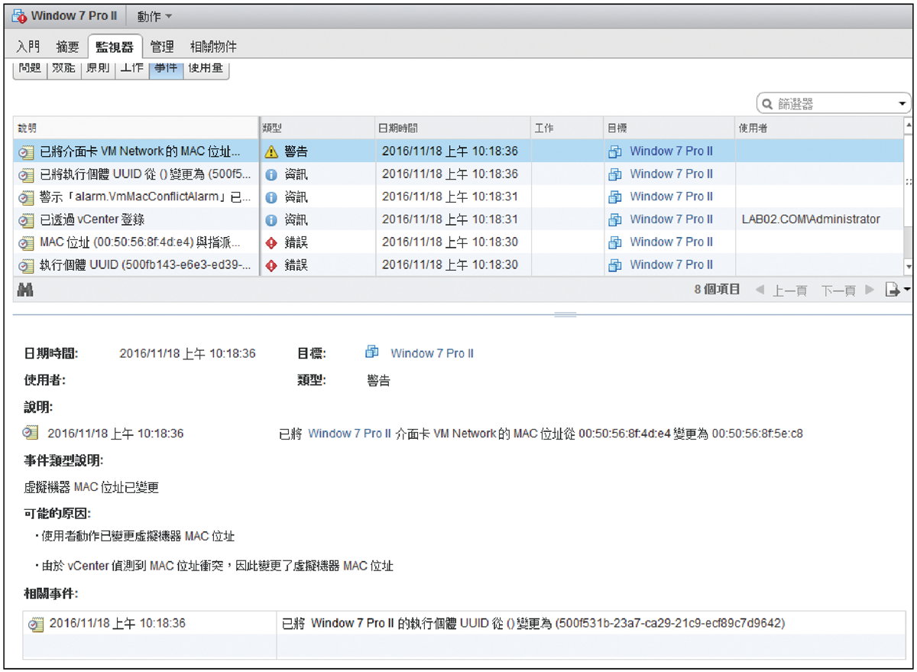Screen dimensions: 917x672
Task: Click event icon beside 說明 10:18:36 timestamp
Action: pos(31,433)
